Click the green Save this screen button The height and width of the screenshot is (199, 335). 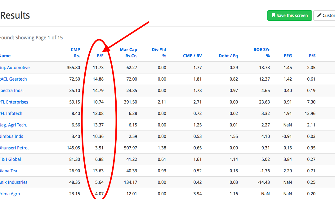point(289,15)
